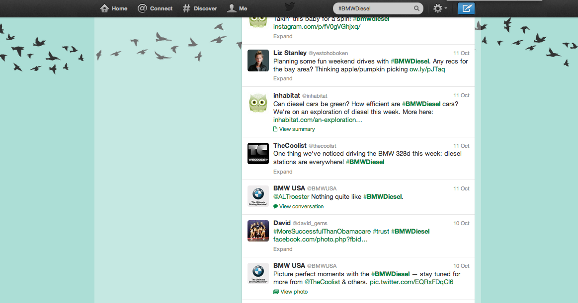
Task: Open the @inhabitat handle
Action: tap(315, 96)
